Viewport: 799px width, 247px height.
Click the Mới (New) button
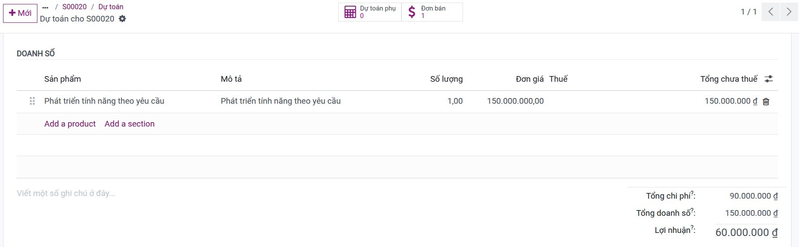[x=20, y=13]
